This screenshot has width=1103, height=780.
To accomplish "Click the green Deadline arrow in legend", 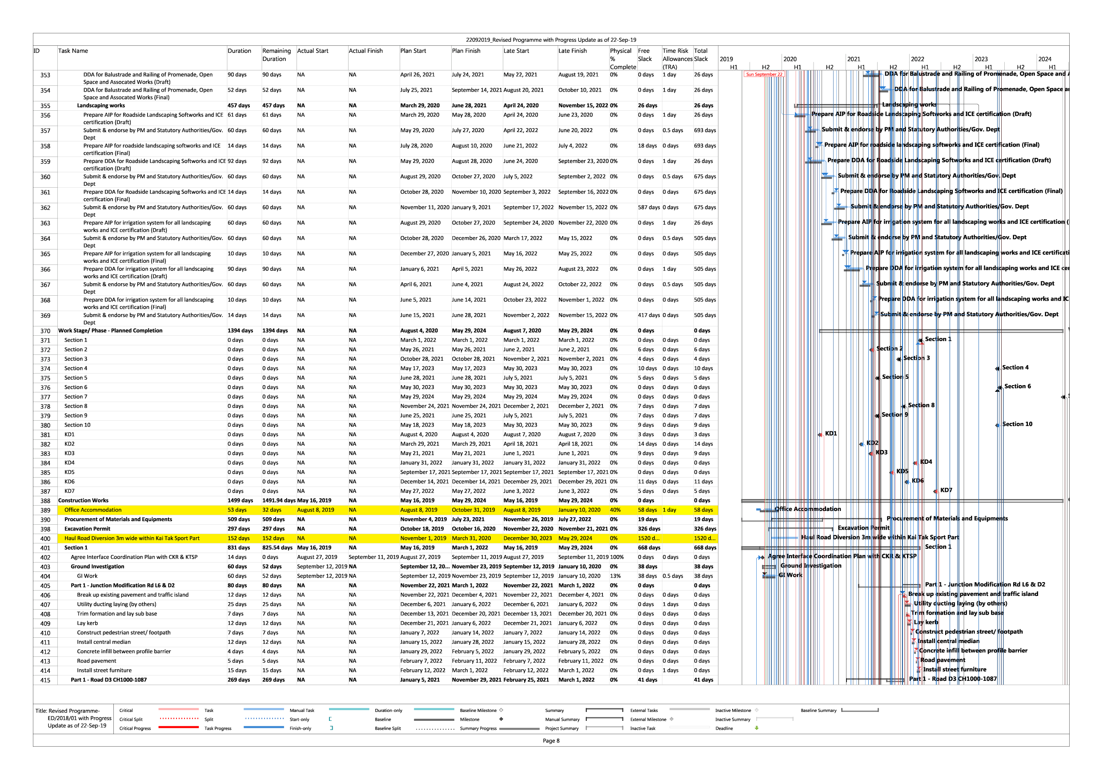I will (x=756, y=728).
